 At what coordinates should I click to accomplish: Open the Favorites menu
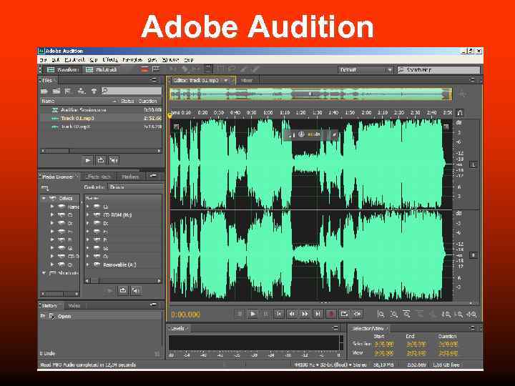tap(132, 60)
